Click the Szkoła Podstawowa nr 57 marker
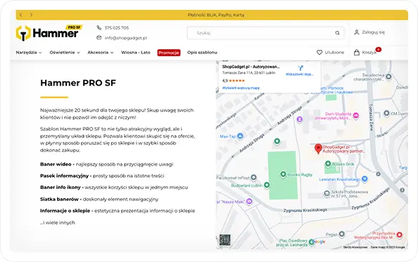Image resolution: width=418 pixels, height=262 pixels. coord(327,194)
